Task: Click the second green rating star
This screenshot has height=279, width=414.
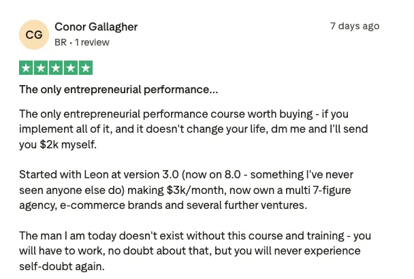Action: tap(41, 68)
